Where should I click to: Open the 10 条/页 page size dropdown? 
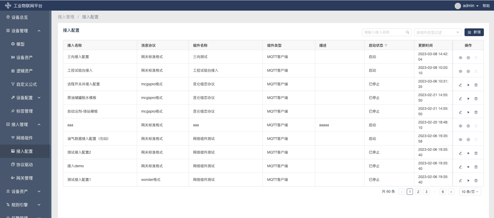point(470,192)
